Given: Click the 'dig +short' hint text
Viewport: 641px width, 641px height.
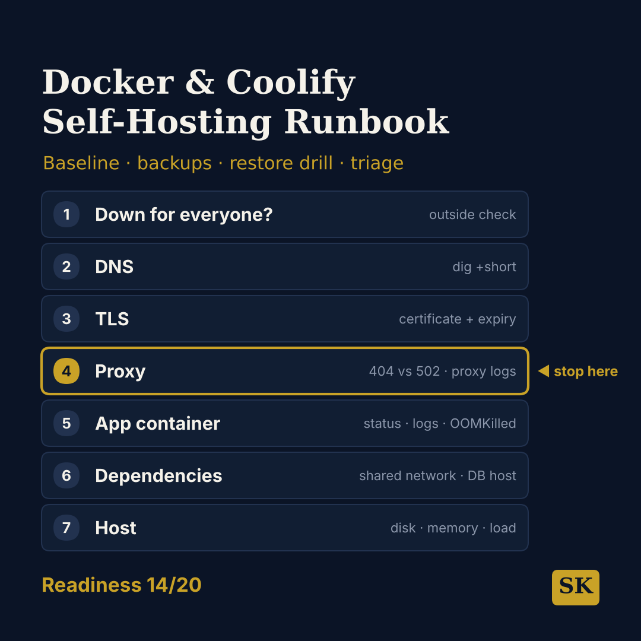Looking at the screenshot, I should [x=484, y=267].
